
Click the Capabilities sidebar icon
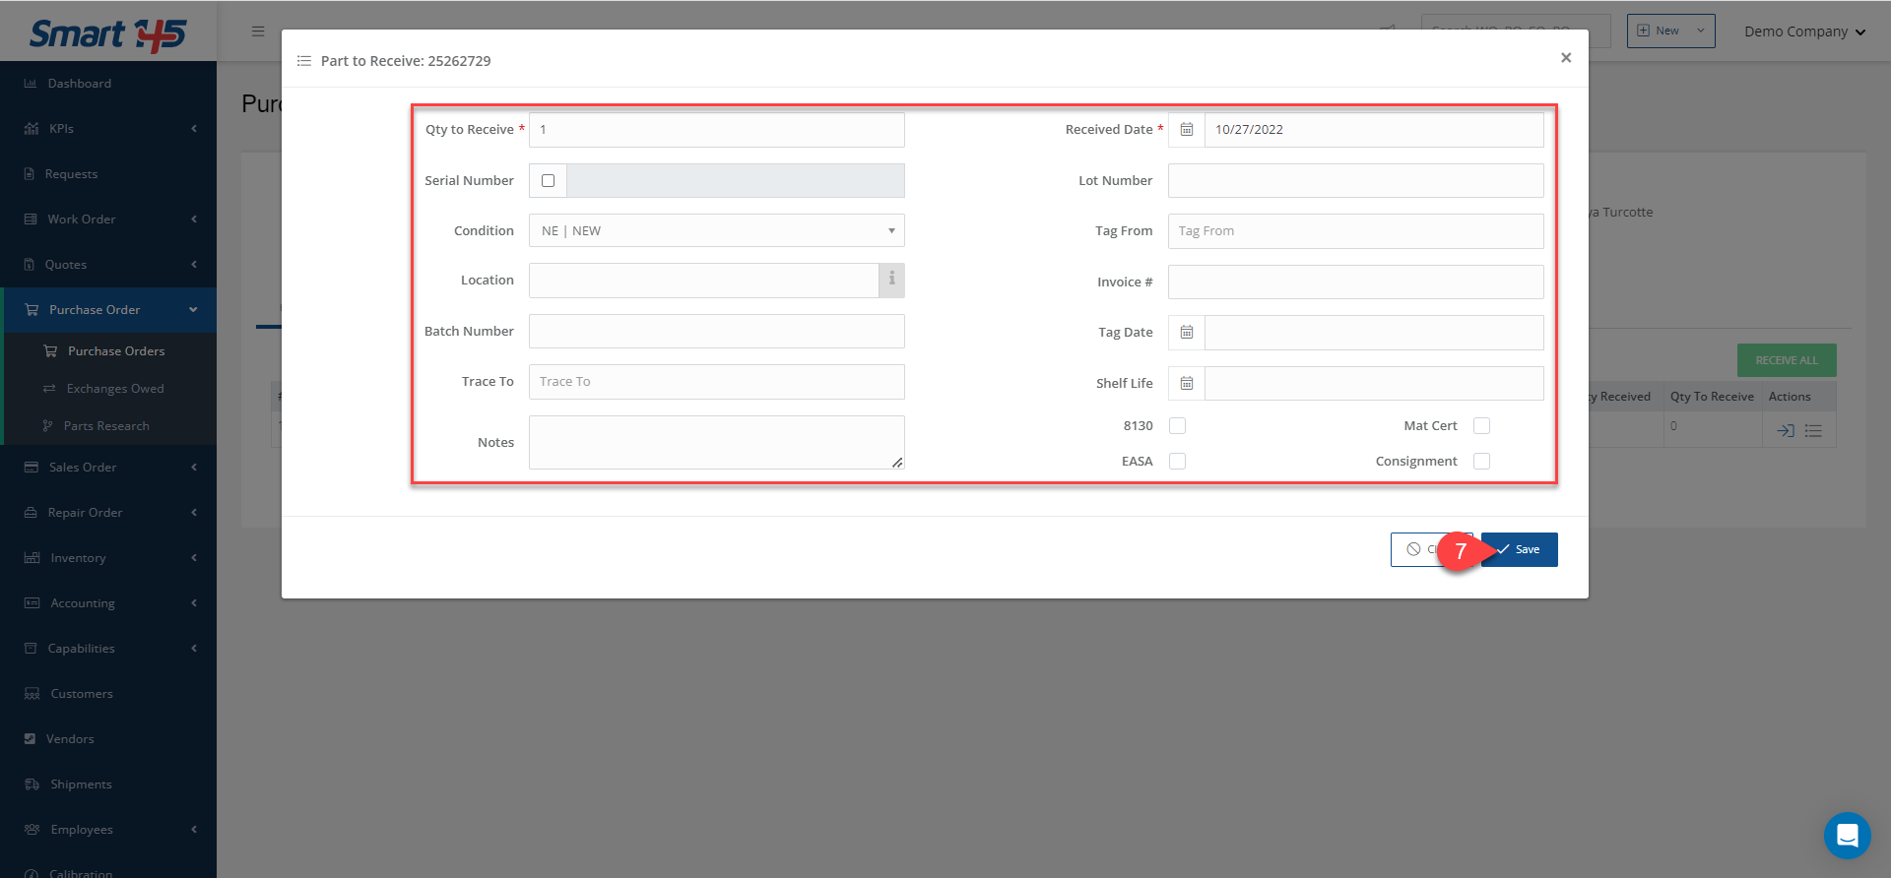(31, 649)
